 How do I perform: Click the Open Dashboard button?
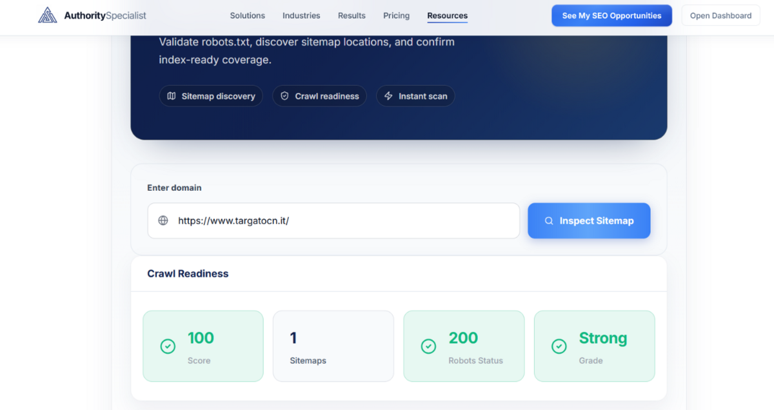coord(720,15)
